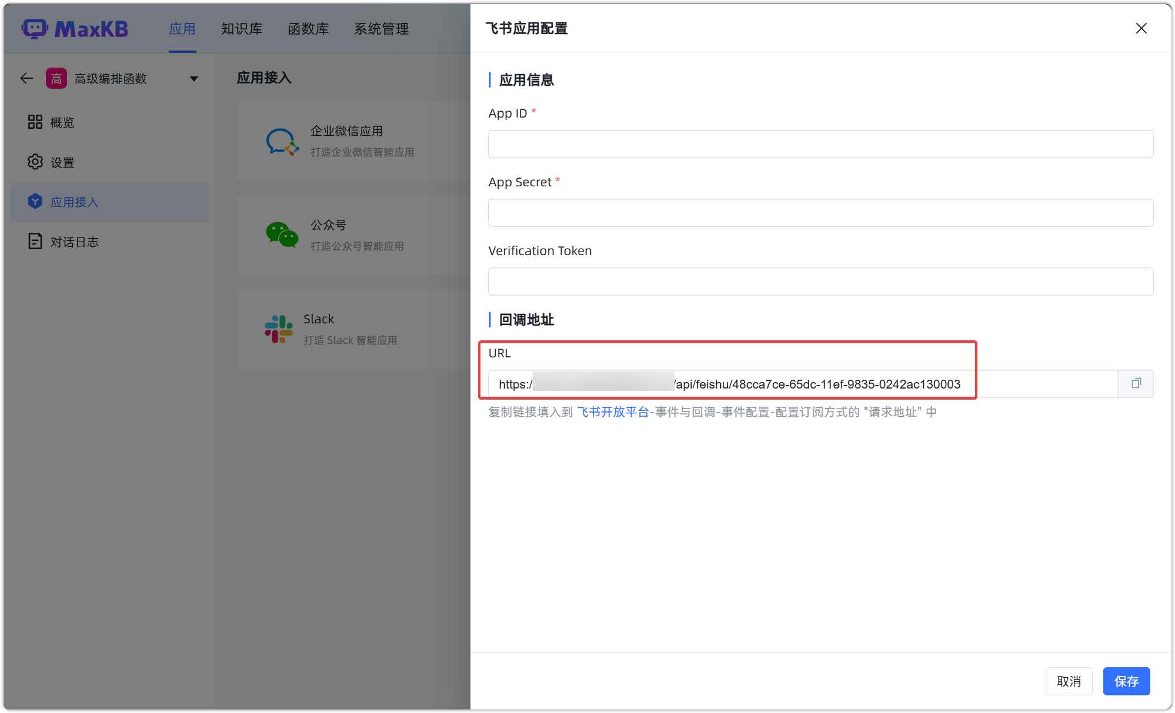Expand the 高级编排函数 application dropdown
The width and height of the screenshot is (1175, 713).
click(x=194, y=78)
